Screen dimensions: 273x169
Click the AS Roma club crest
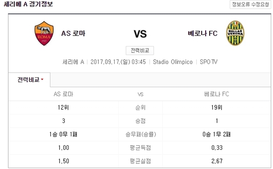pos(44,33)
